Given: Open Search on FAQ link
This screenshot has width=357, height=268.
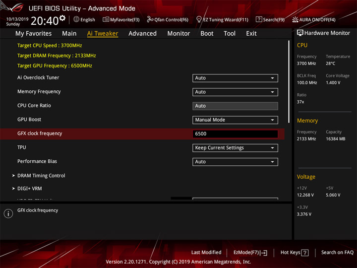Looking at the screenshot, I should tap(337, 252).
